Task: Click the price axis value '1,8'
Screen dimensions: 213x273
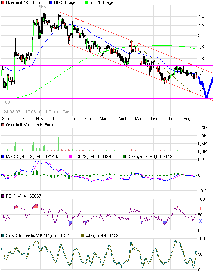Action: (201, 47)
